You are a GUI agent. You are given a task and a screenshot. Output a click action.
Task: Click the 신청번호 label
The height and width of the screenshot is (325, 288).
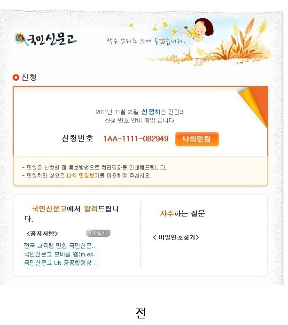point(78,138)
